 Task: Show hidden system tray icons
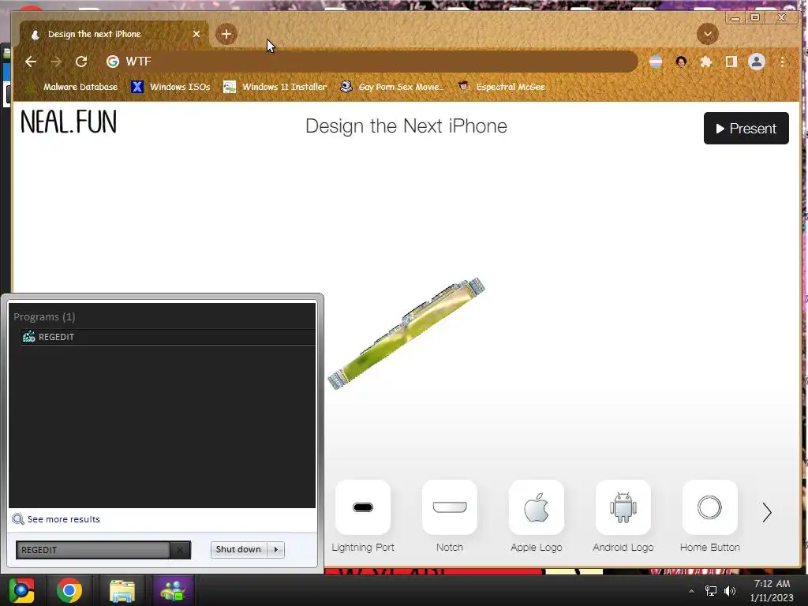pyautogui.click(x=691, y=591)
